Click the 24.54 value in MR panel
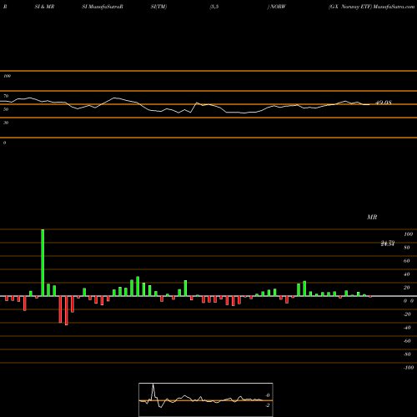417x417 pixels. (x=388, y=244)
